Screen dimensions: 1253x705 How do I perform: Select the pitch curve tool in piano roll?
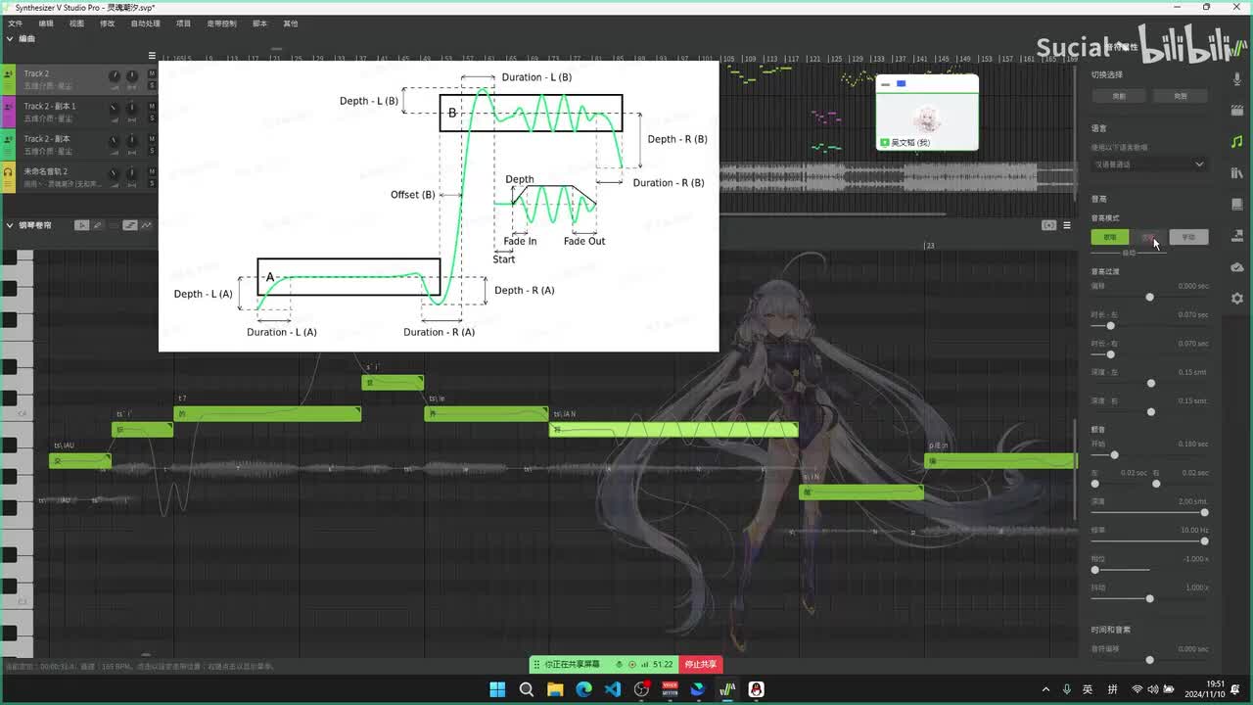(130, 225)
